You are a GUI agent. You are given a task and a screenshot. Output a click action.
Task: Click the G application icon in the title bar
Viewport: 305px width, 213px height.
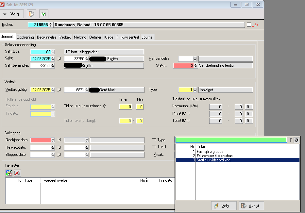pyautogui.click(x=3, y=5)
